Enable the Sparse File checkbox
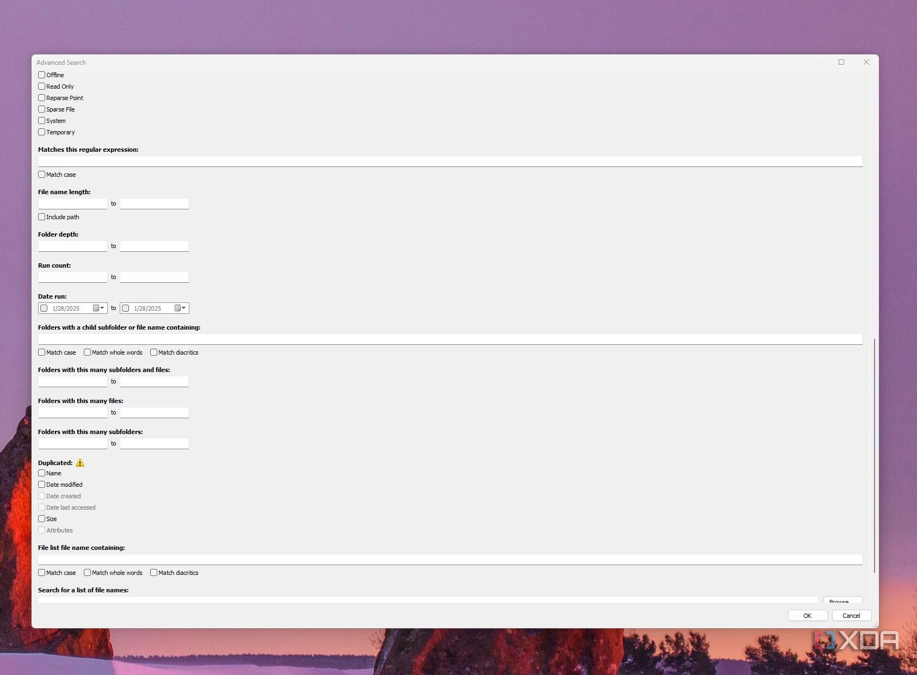Screen dimensions: 917x675 (42, 109)
